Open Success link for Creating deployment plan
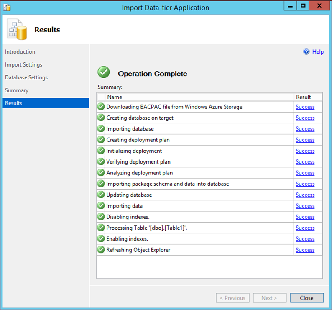The image size is (332, 310). tap(305, 140)
